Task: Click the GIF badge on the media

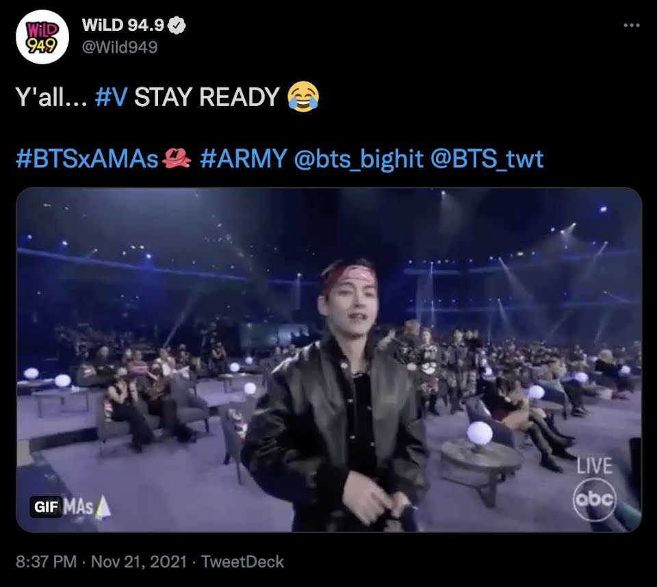Action: (46, 507)
